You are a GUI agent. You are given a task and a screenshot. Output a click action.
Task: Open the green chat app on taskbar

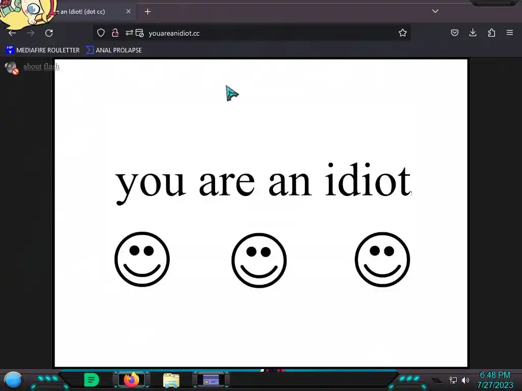(91, 380)
